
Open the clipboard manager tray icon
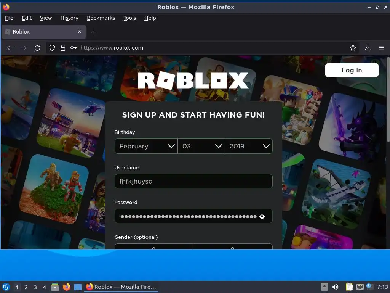[350, 287]
